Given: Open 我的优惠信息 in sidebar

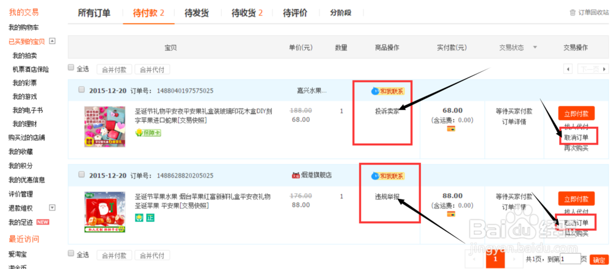Looking at the screenshot, I should click(27, 180).
